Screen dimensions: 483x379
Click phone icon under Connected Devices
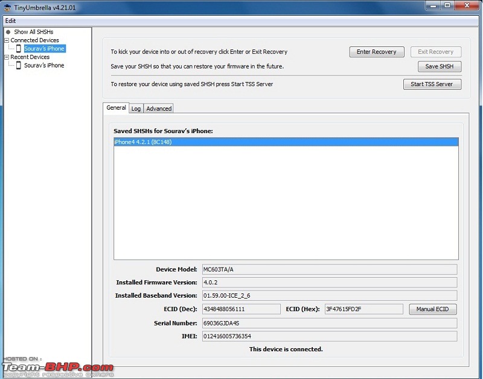coord(19,49)
